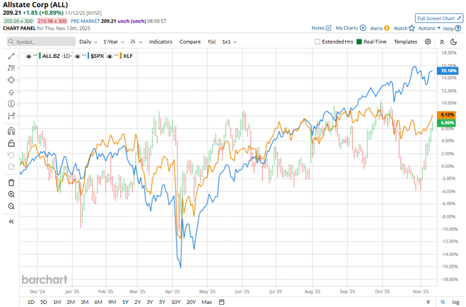
Task: Redo the chart action
Action: tap(11, 167)
